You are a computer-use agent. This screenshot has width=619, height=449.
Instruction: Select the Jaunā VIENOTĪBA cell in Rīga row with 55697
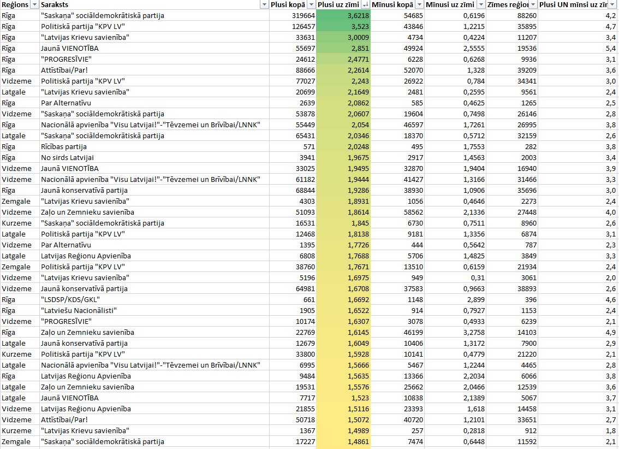pyautogui.click(x=154, y=48)
